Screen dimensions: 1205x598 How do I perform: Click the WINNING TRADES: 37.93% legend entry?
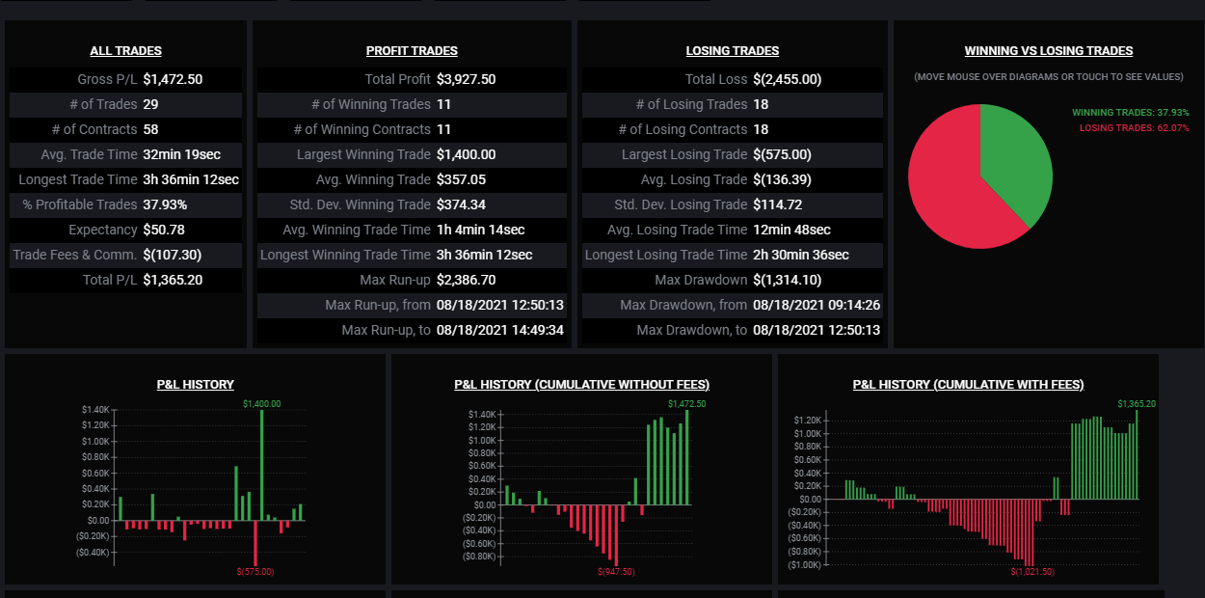pyautogui.click(x=1131, y=113)
